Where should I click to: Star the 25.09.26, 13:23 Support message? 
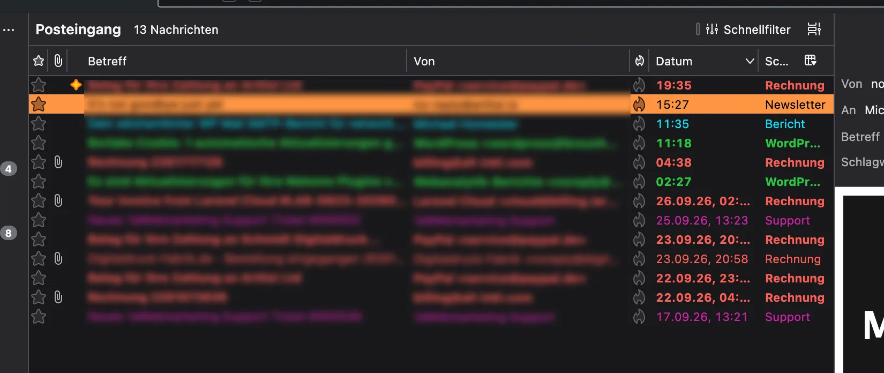(x=39, y=220)
